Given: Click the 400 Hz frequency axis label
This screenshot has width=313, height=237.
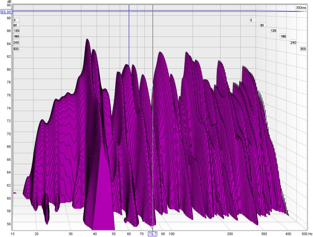Looking at the screenshot, I should click(x=288, y=234).
